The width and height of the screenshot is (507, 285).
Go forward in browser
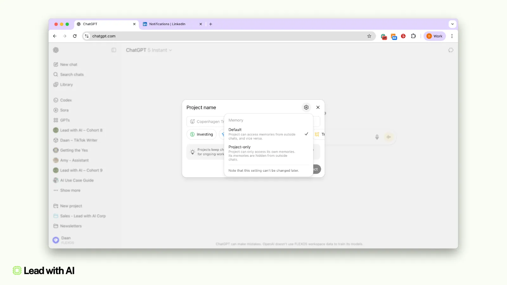[65, 36]
